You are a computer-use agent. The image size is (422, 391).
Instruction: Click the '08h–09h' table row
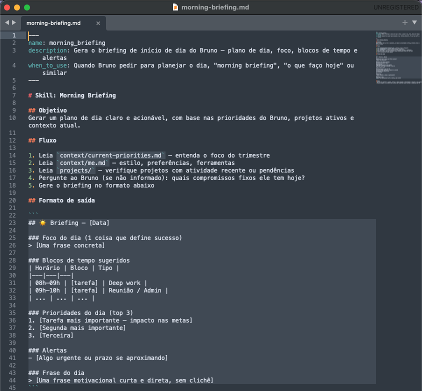tap(87, 283)
